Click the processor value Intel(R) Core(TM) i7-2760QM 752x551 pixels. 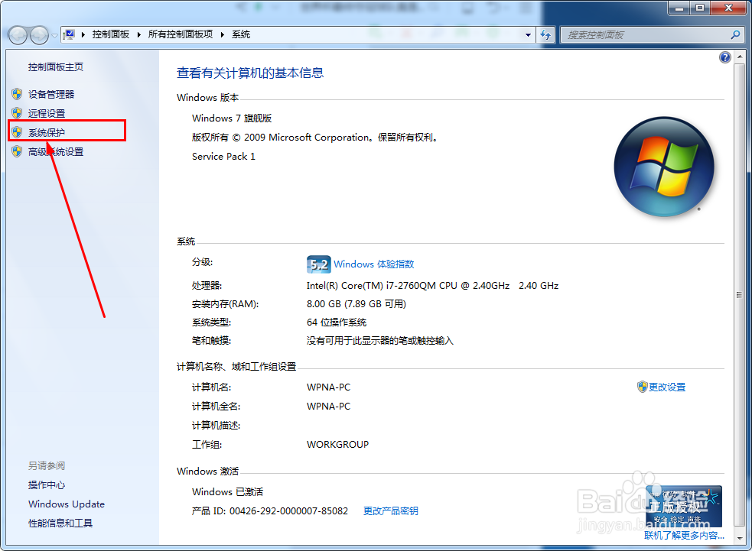pyautogui.click(x=432, y=286)
